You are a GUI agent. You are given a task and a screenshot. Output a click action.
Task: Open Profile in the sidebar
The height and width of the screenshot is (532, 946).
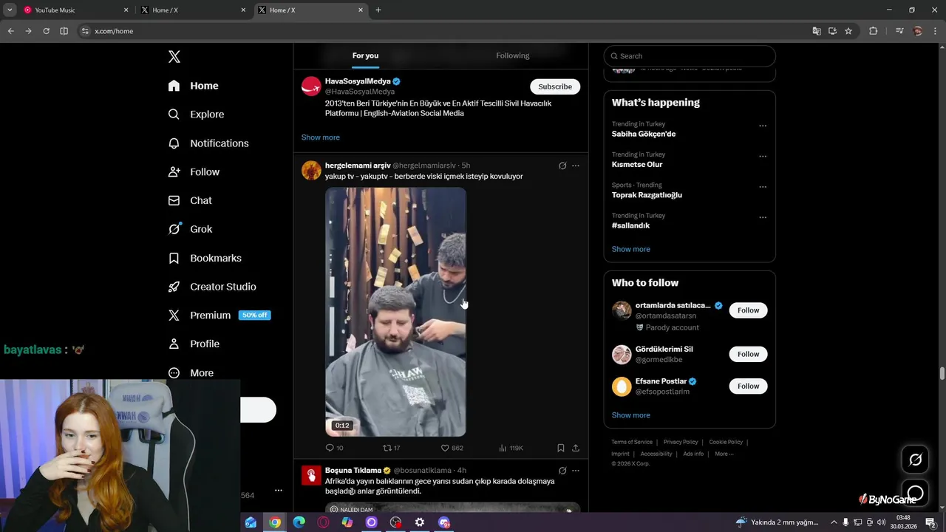click(x=194, y=344)
